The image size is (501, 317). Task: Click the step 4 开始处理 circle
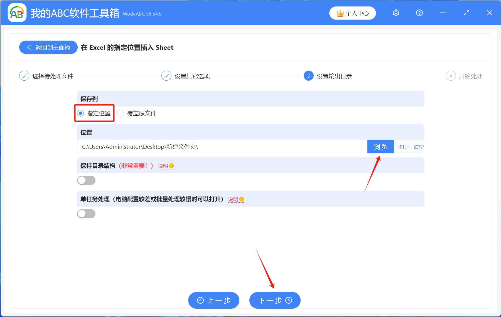tap(451, 76)
